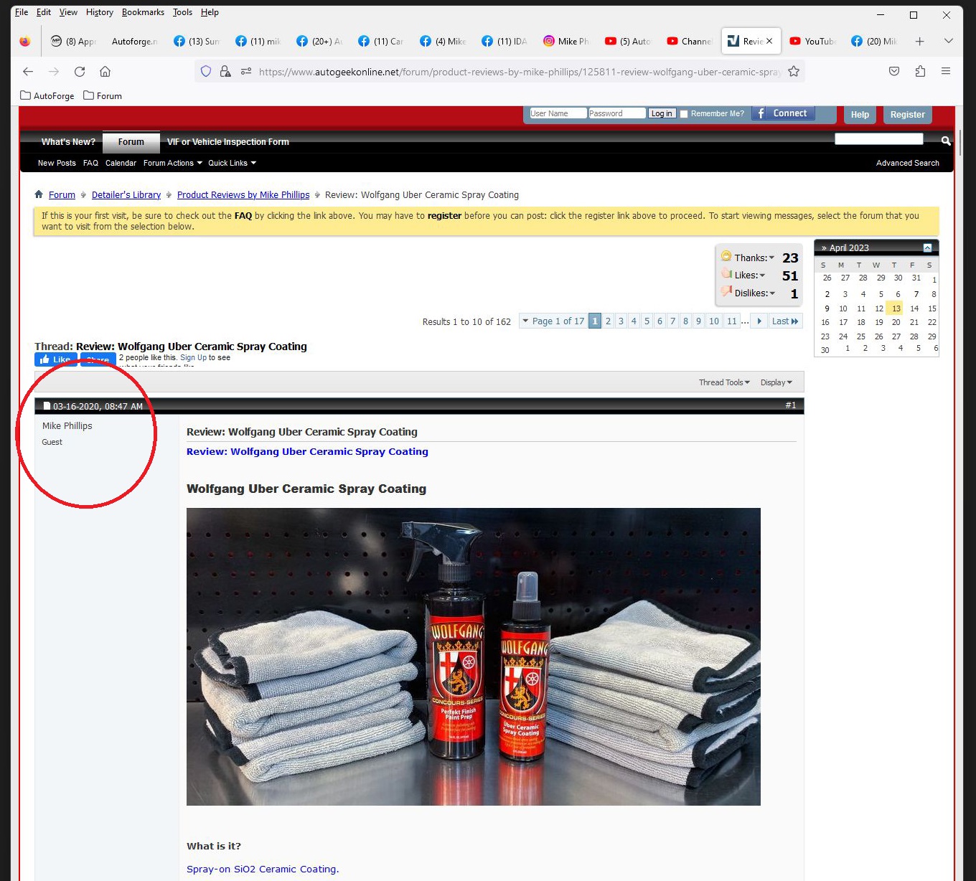
Task: Click the Facebook Like button
Action: 55,359
